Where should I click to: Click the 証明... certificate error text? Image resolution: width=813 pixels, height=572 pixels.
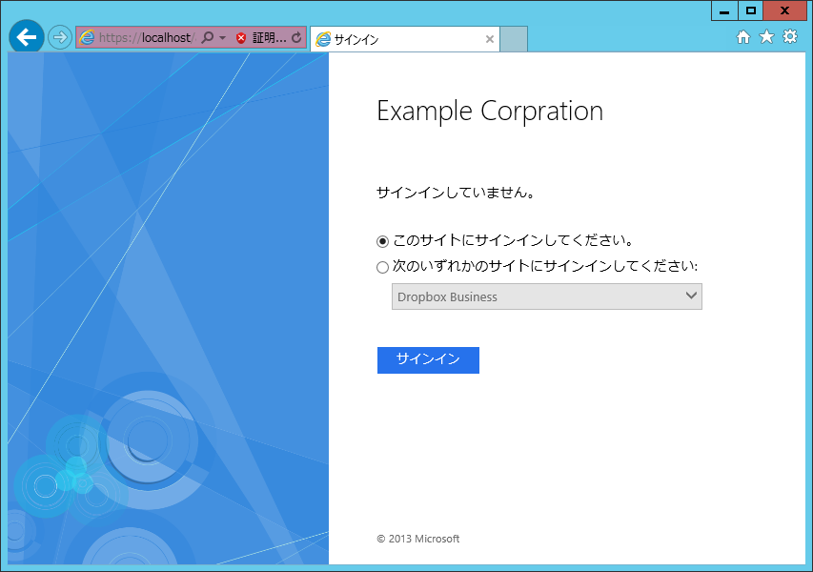click(269, 38)
